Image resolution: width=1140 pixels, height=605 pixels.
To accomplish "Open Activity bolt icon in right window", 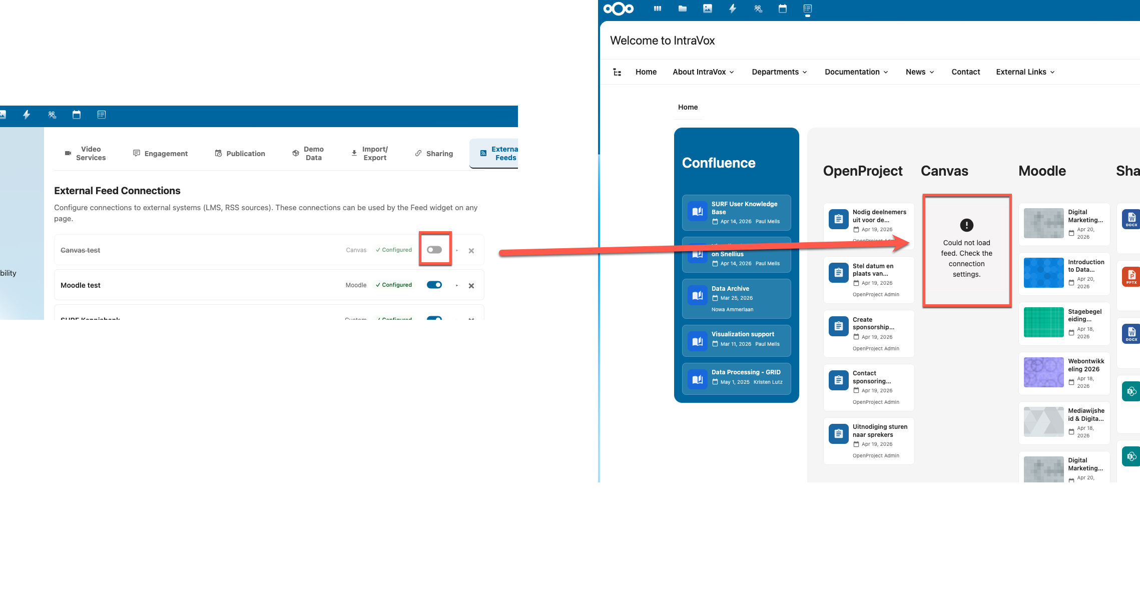I will 733,9.
